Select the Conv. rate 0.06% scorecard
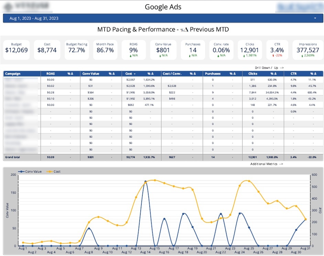This screenshot has width=324, height=256. click(x=221, y=50)
